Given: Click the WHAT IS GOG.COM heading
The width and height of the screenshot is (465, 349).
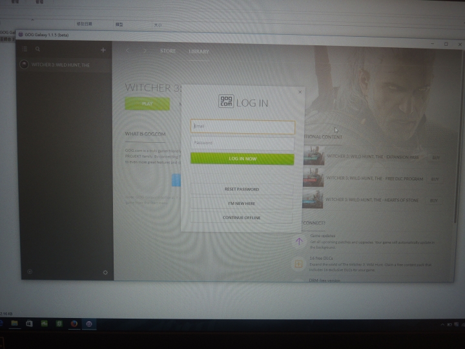Looking at the screenshot, I should (x=145, y=134).
